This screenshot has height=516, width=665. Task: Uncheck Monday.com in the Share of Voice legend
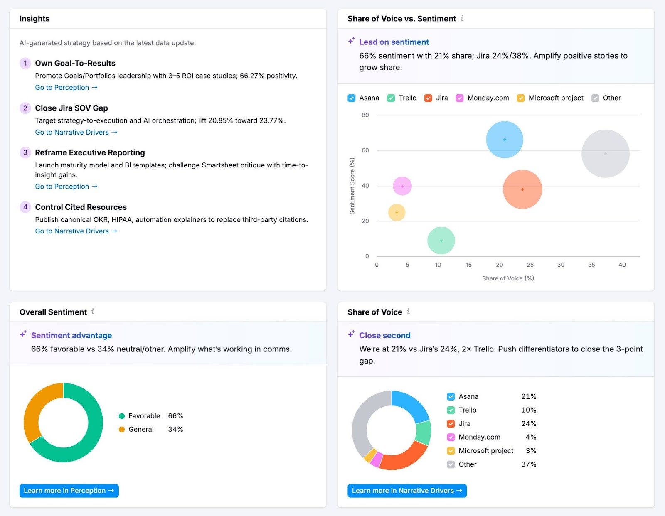(451, 437)
